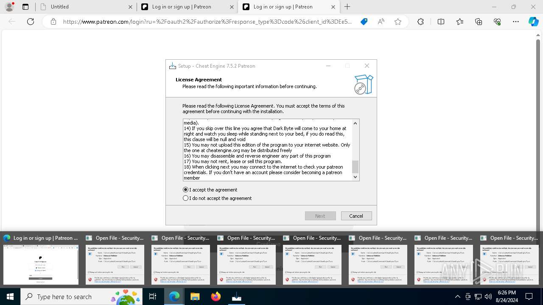
Task: Open the Favorites list icon
Action: point(460,22)
